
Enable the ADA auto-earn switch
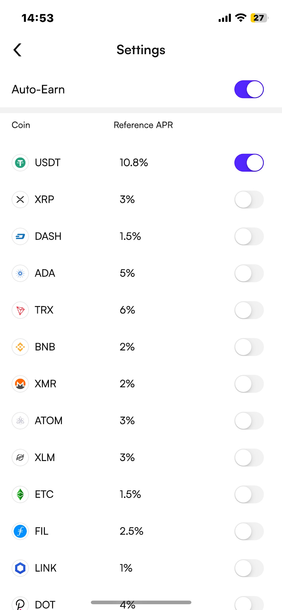coord(249,273)
